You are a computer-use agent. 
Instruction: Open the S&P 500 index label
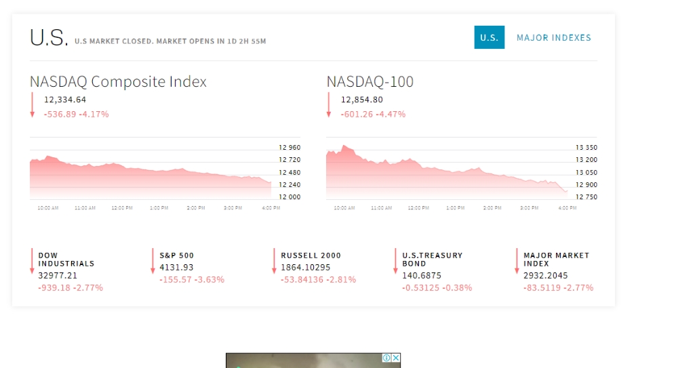176,255
